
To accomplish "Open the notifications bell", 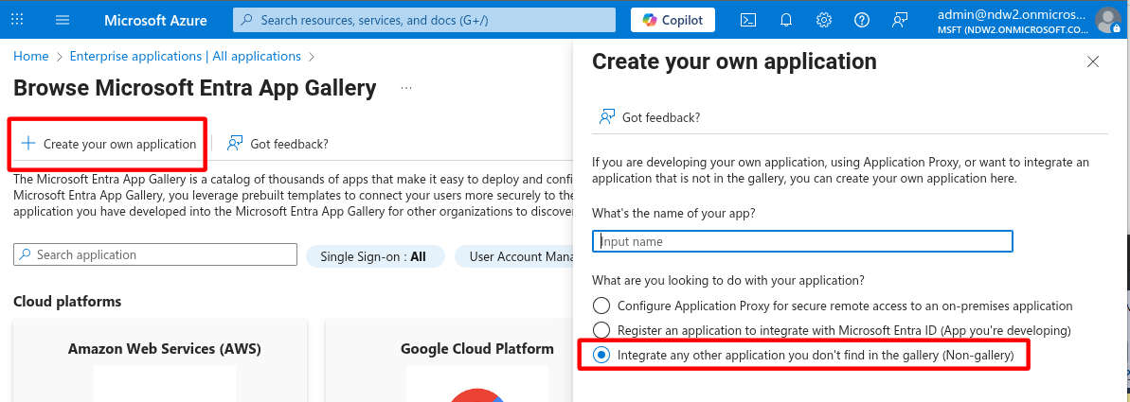I will [x=786, y=20].
